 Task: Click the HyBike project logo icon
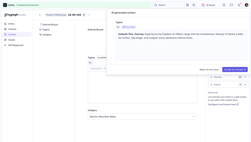(5, 5)
